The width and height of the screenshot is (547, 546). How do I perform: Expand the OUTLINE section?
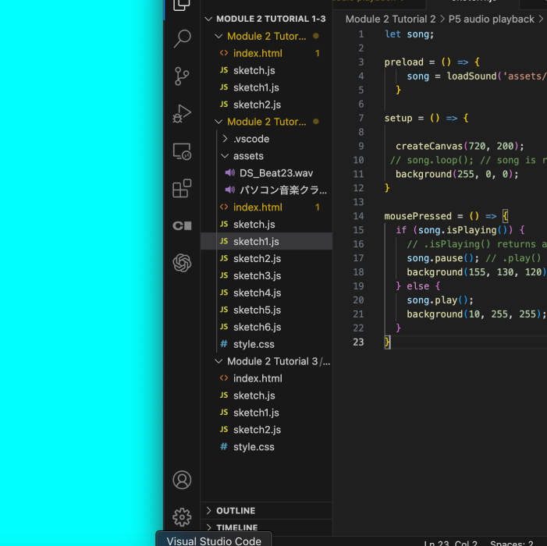(266, 510)
